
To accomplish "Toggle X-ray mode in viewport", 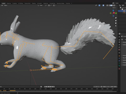I will tap(107, 5).
